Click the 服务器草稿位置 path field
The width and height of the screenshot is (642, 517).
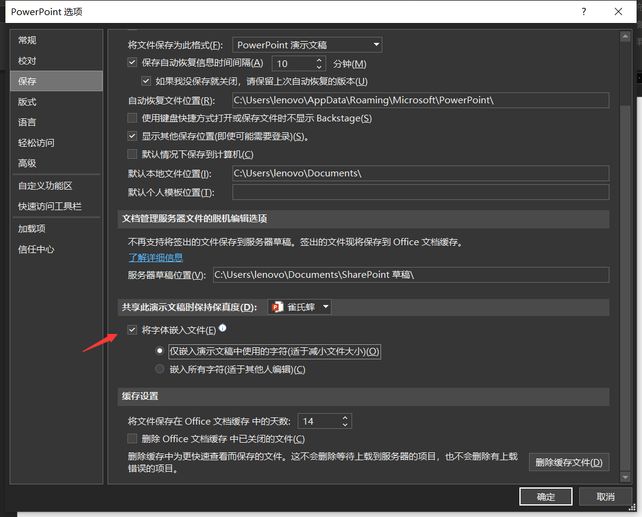[411, 275]
